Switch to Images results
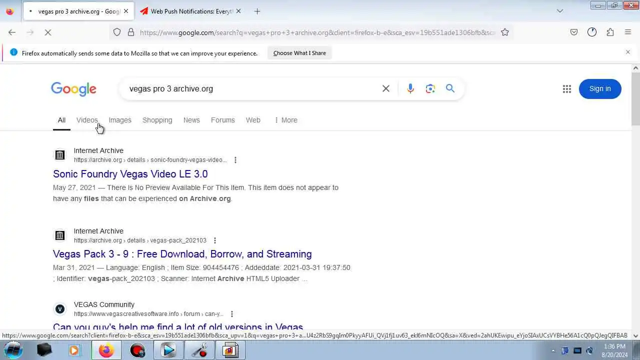The height and width of the screenshot is (360, 640). tap(120, 120)
